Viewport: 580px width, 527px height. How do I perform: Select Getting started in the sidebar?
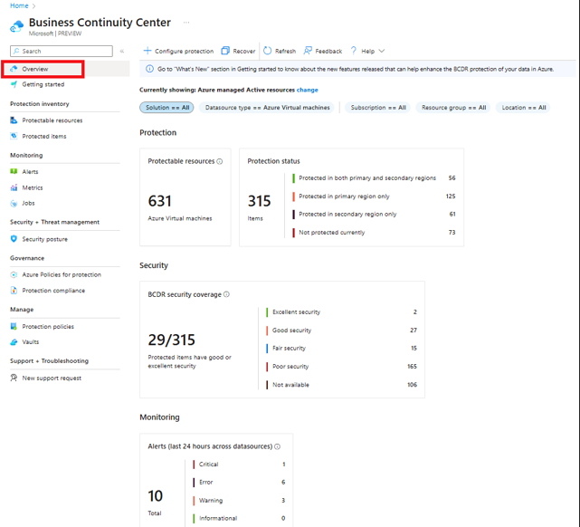[43, 84]
